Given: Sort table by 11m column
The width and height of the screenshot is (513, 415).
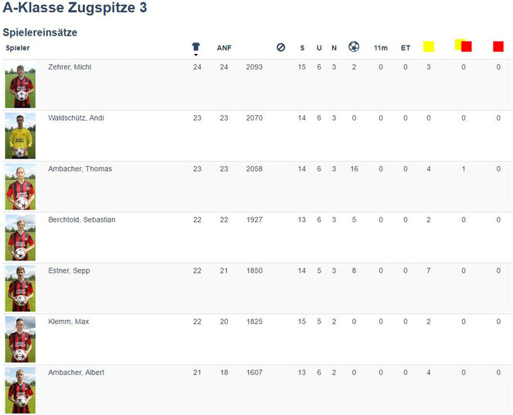Looking at the screenshot, I should click(381, 48).
